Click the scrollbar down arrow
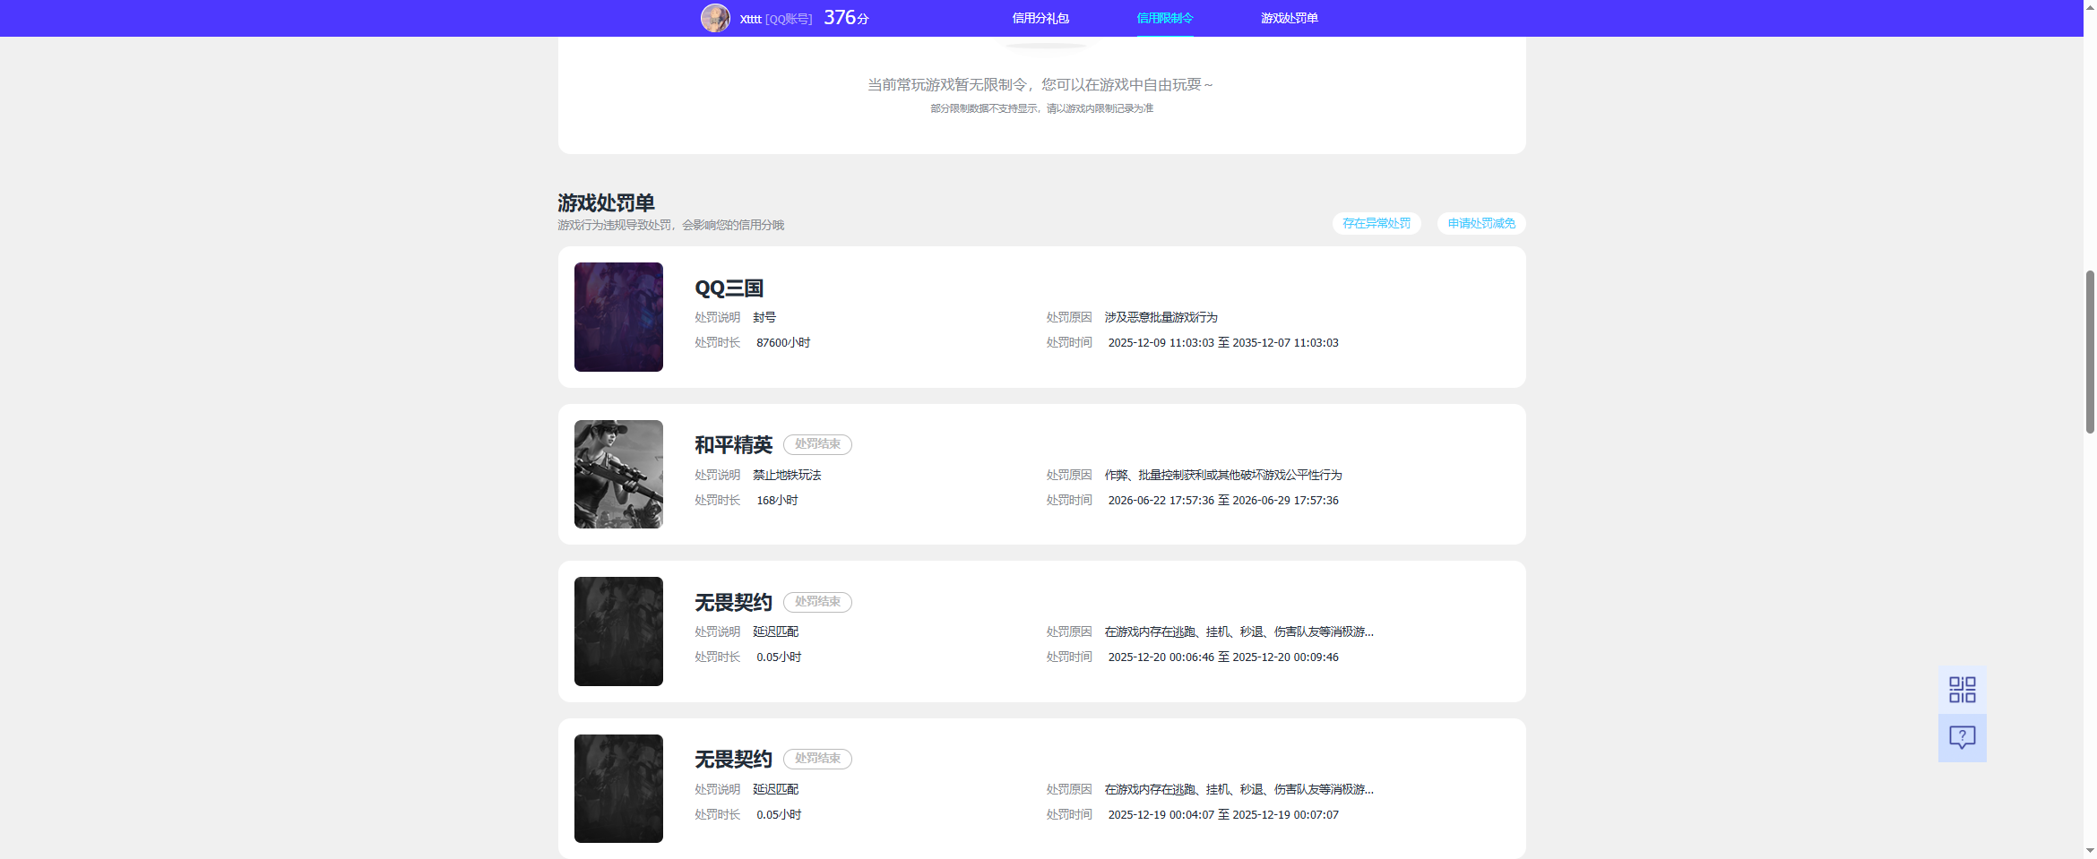 tap(2090, 850)
